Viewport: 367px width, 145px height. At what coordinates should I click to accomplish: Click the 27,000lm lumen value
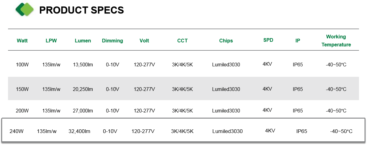tap(83, 111)
